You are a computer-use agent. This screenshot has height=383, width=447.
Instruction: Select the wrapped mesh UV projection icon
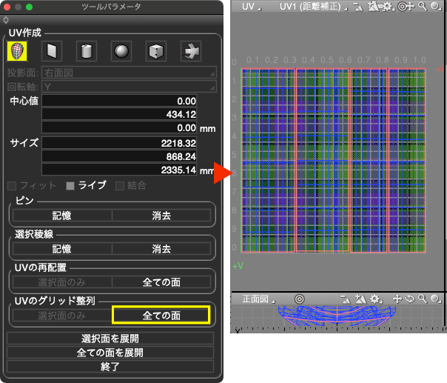(x=18, y=51)
